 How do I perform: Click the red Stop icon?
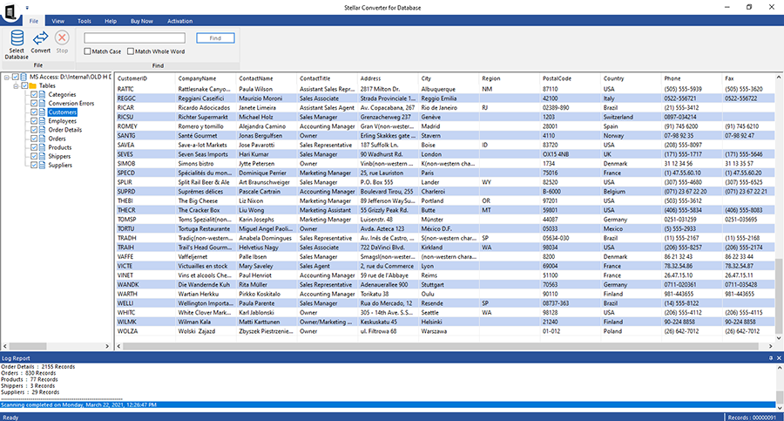[62, 37]
